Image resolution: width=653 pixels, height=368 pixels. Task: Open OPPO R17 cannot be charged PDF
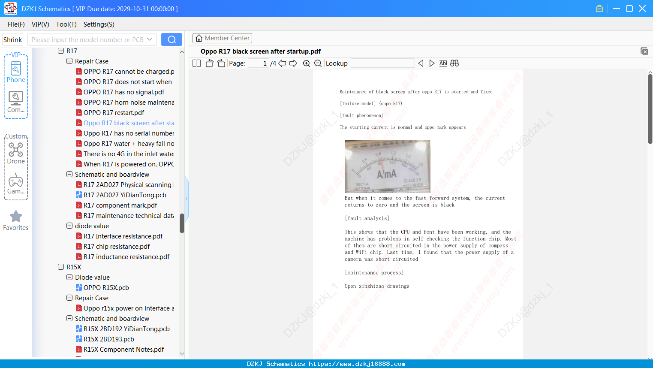pos(125,72)
